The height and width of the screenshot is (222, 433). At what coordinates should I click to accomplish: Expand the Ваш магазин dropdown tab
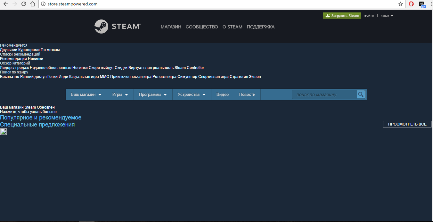click(86, 95)
